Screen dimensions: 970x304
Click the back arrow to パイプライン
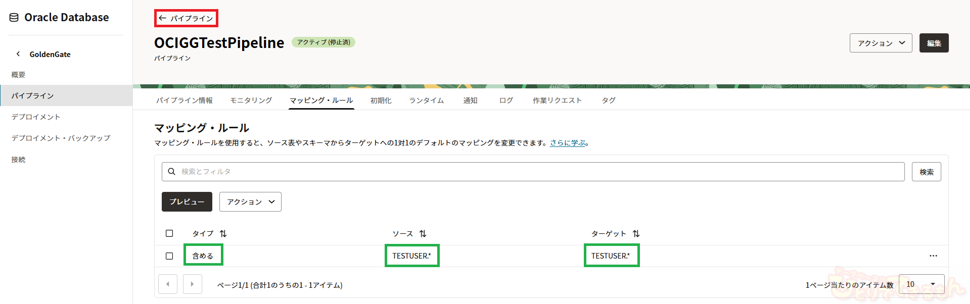point(162,18)
